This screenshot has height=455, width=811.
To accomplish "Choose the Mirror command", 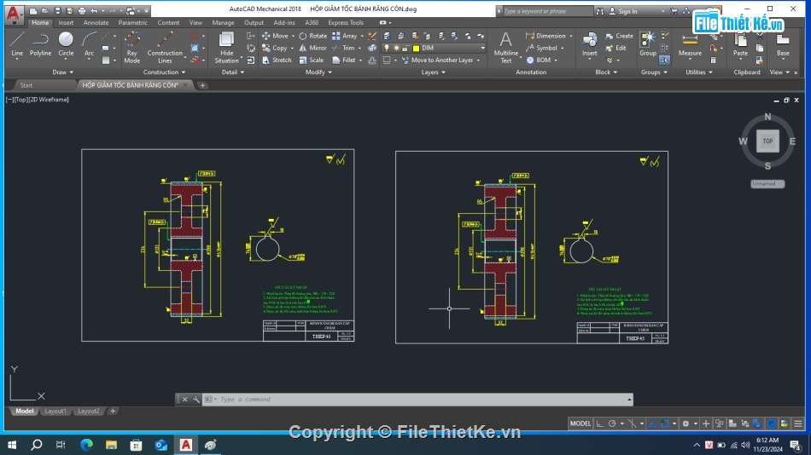I will [313, 48].
